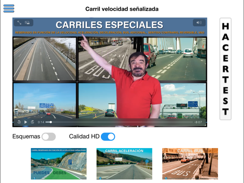Viewport: 244px width, 183px height.
Task: Enter fullscreen video mode
Action: pos(19,23)
